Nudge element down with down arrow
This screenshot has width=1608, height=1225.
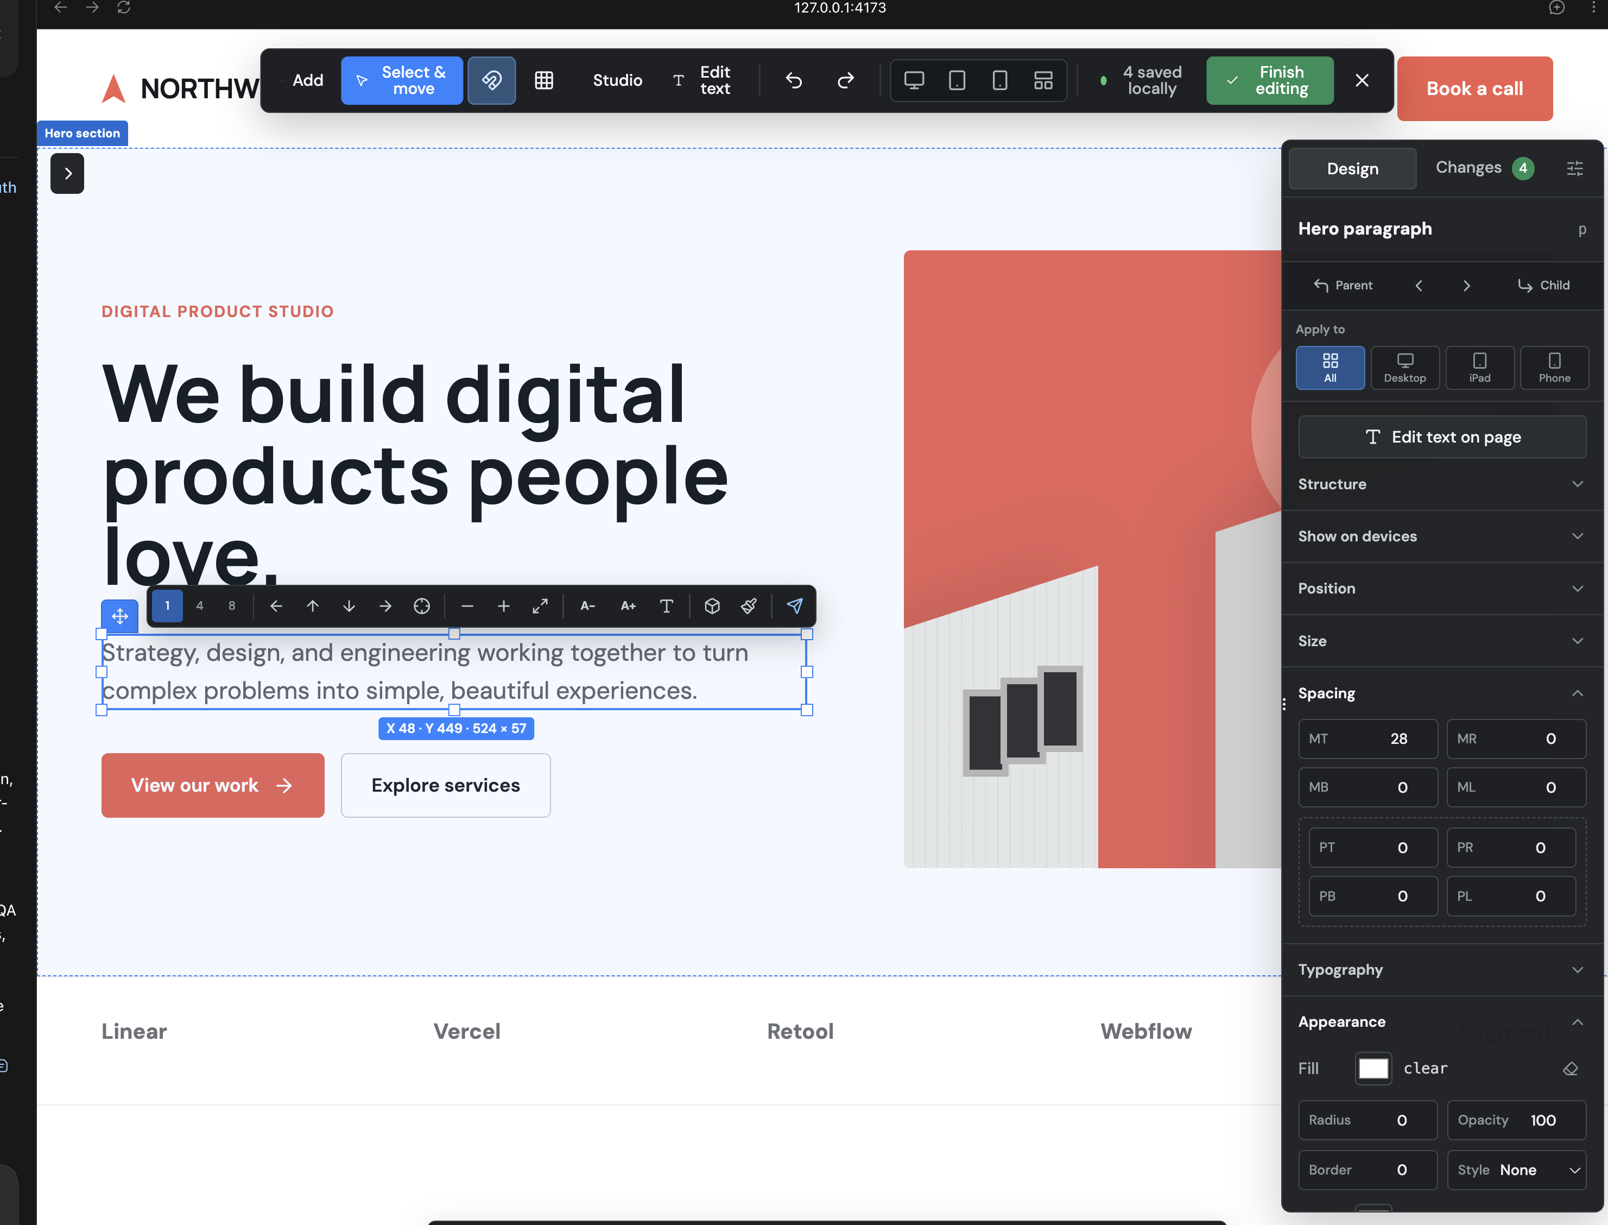pos(349,606)
